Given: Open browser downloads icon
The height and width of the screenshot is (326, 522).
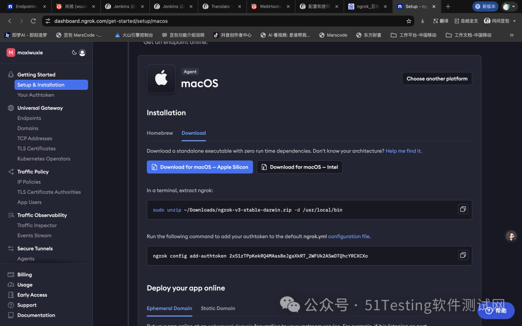Looking at the screenshot, I should [x=422, y=21].
